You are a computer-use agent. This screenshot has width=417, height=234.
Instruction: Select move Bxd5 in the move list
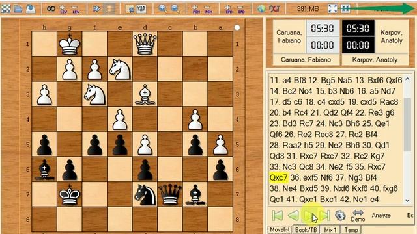tap(308, 188)
